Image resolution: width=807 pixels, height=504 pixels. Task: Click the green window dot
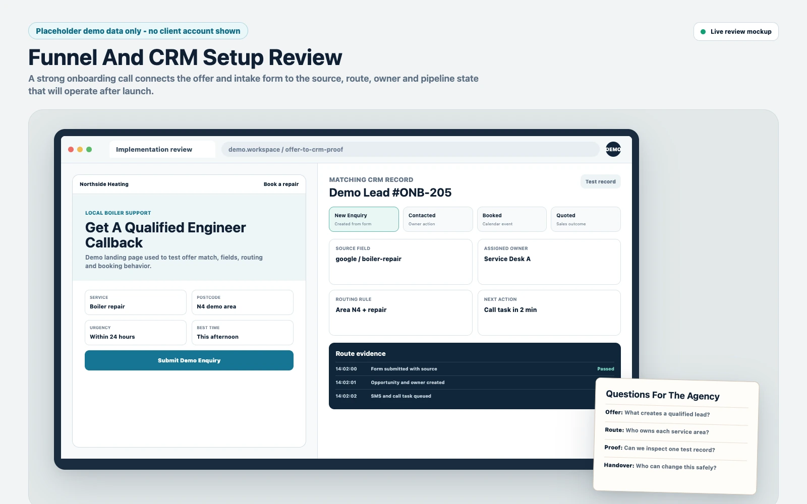89,149
